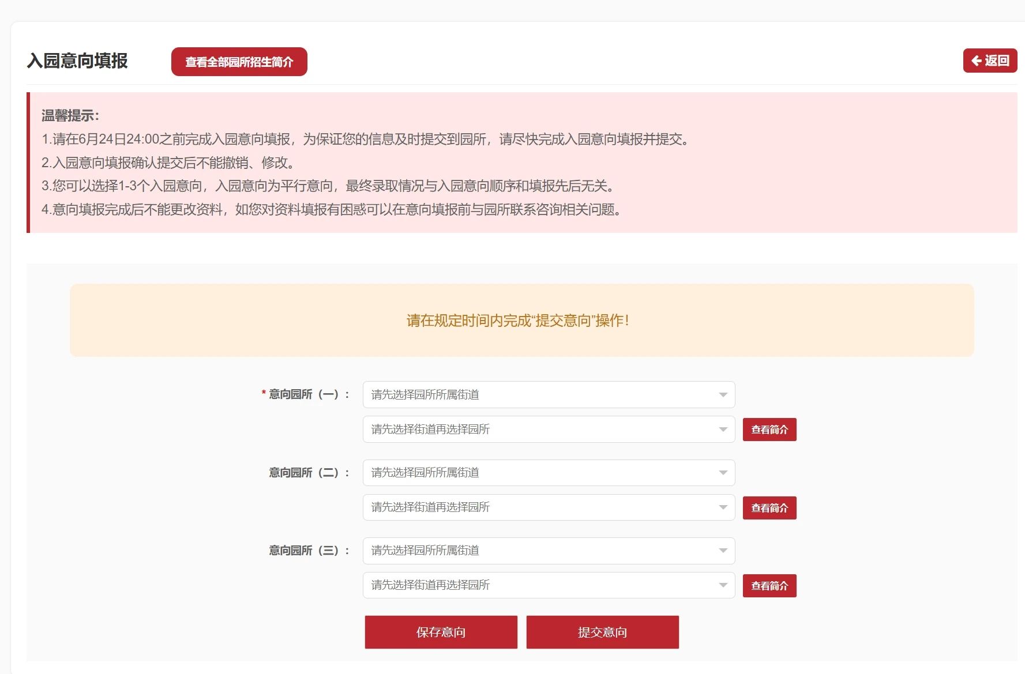Click tip 3 about 1-3个入园意向
Image resolution: width=1025 pixels, height=674 pixels.
click(329, 186)
